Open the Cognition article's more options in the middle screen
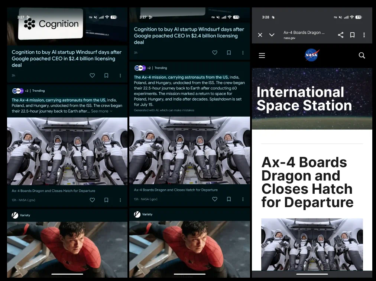Image resolution: width=376 pixels, height=281 pixels. (x=243, y=52)
